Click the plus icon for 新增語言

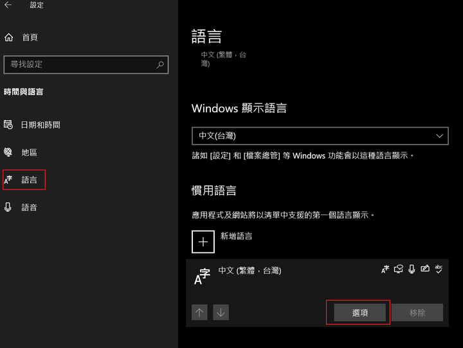(x=203, y=242)
